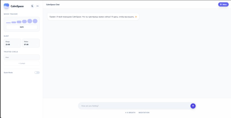
Task: Focus the 'How are you feeling?' message box
Action: click(135, 106)
